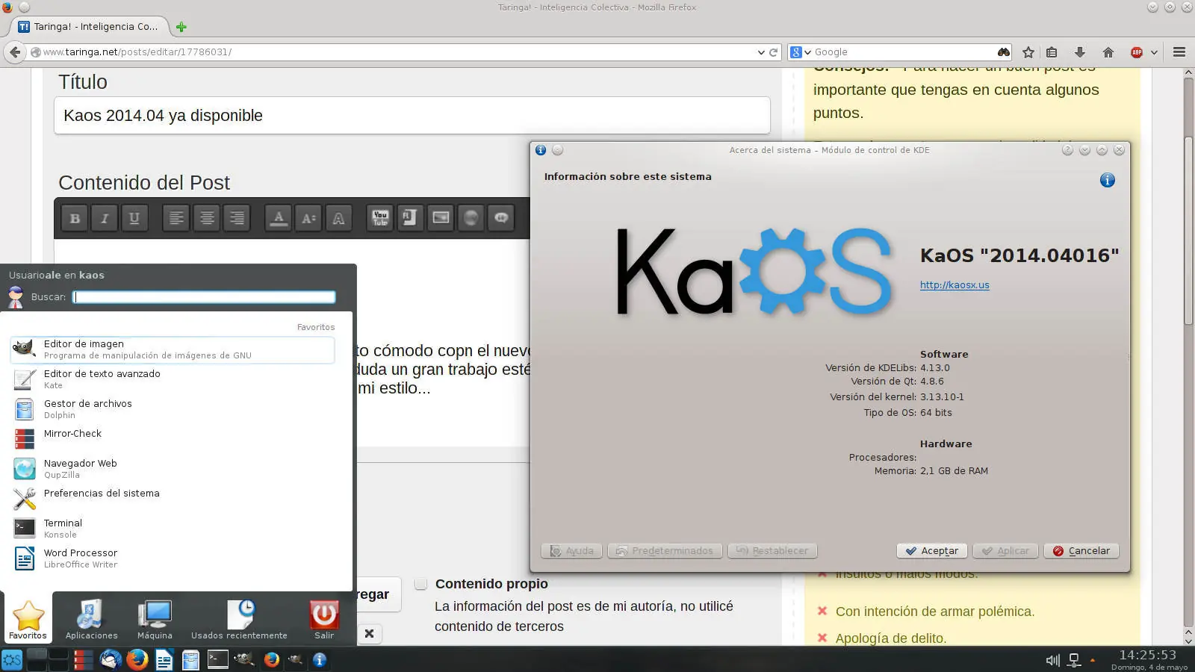The width and height of the screenshot is (1195, 672).
Task: Open Konsole terminal from the taskbar
Action: (217, 659)
